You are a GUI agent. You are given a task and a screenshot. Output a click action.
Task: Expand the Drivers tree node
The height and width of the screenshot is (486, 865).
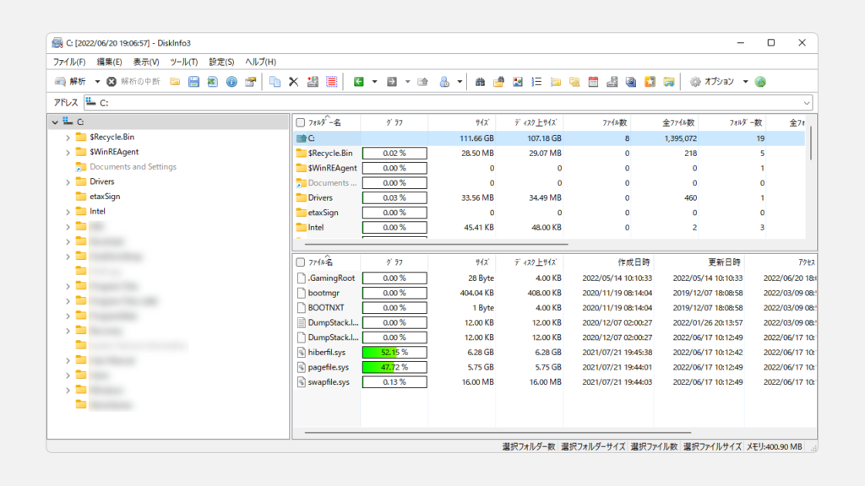[68, 182]
